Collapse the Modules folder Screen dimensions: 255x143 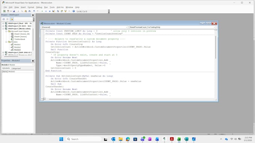coord(6,42)
